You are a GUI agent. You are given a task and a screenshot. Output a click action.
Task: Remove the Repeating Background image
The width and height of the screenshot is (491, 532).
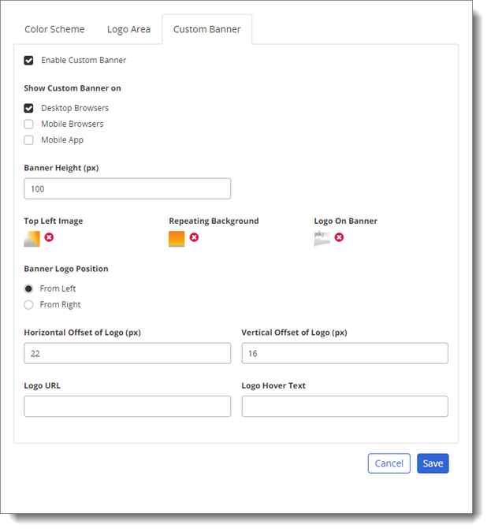tap(194, 237)
